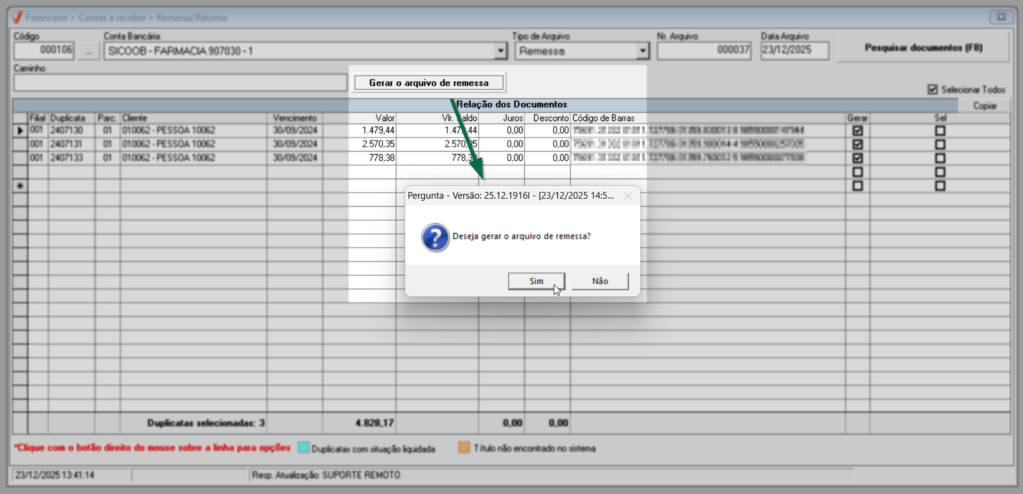Click the Desconto column header
The width and height of the screenshot is (1023, 494).
(548, 118)
